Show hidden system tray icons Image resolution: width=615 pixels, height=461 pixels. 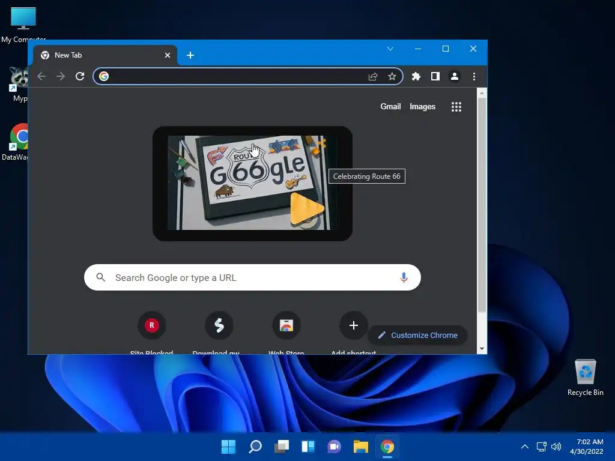525,447
